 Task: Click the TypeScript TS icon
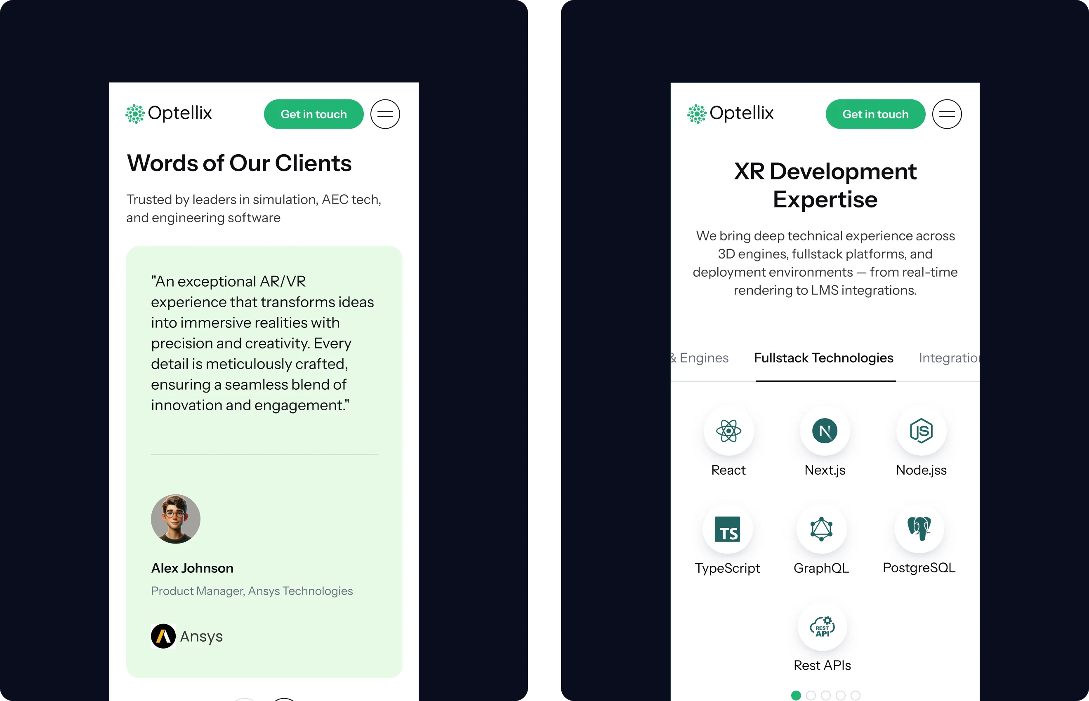[727, 529]
